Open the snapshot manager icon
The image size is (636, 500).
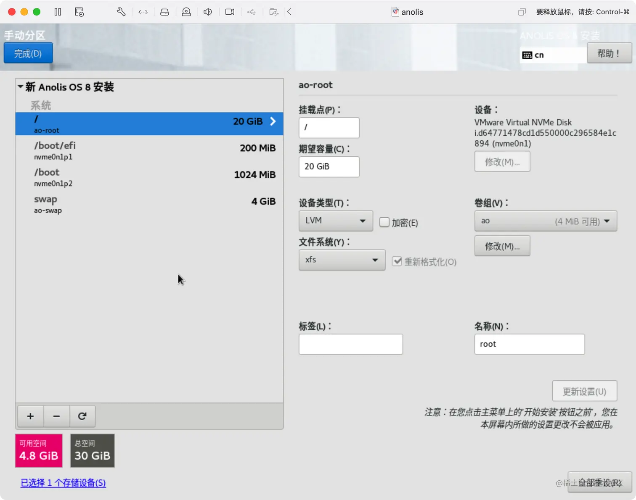click(79, 12)
